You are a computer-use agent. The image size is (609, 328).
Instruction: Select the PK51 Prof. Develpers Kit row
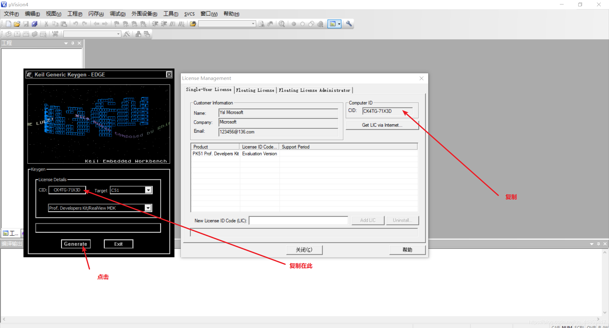(304, 154)
